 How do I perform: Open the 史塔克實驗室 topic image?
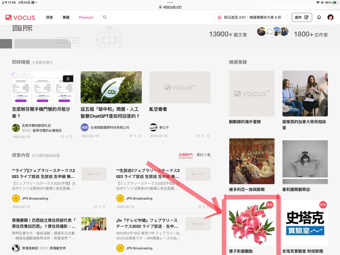point(305,223)
